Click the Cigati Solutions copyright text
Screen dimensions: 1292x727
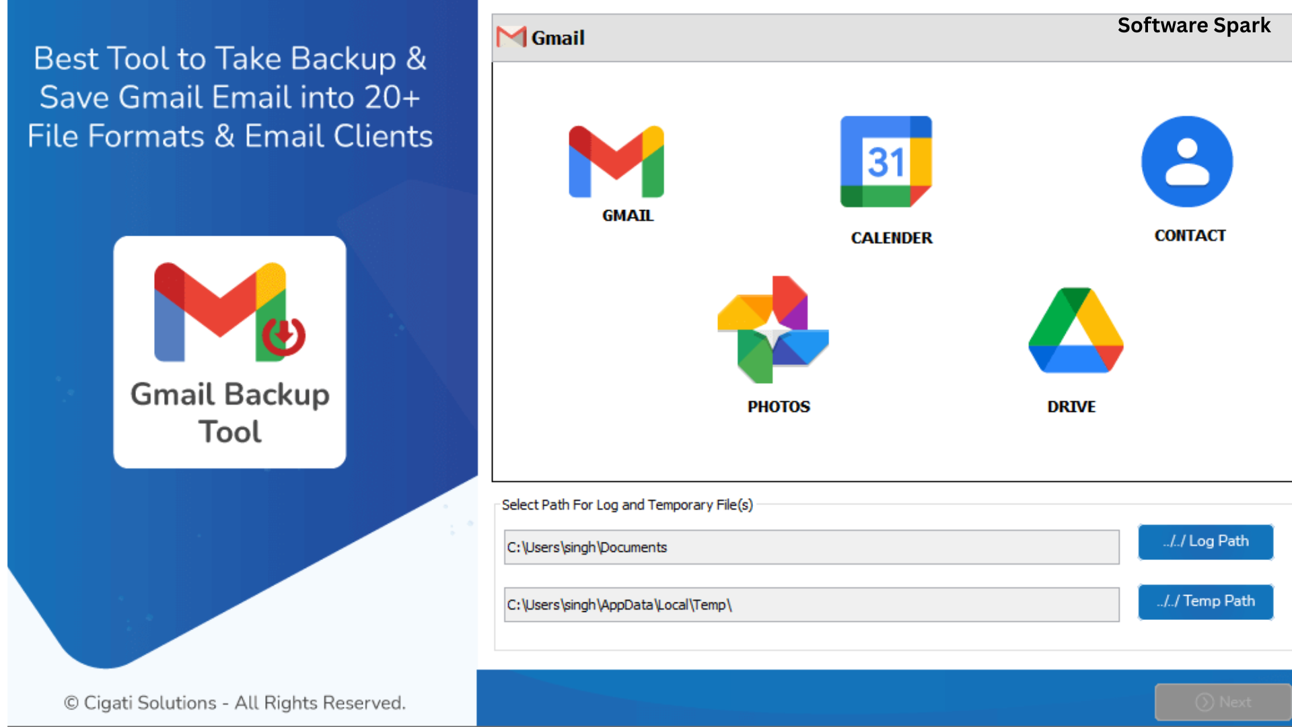235,703
